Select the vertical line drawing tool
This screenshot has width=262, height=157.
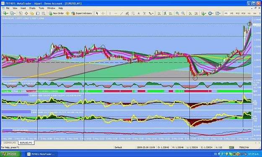point(110,13)
